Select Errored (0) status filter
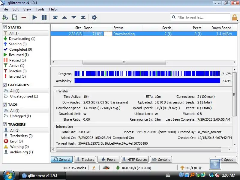The width and height of the screenshot is (240, 180). coord(17,76)
